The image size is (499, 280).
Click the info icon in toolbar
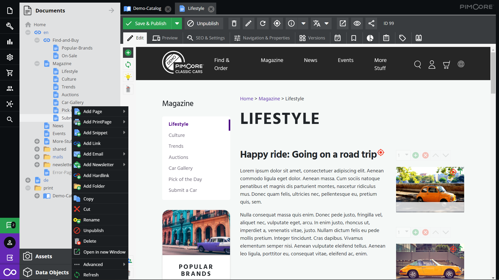(291, 23)
